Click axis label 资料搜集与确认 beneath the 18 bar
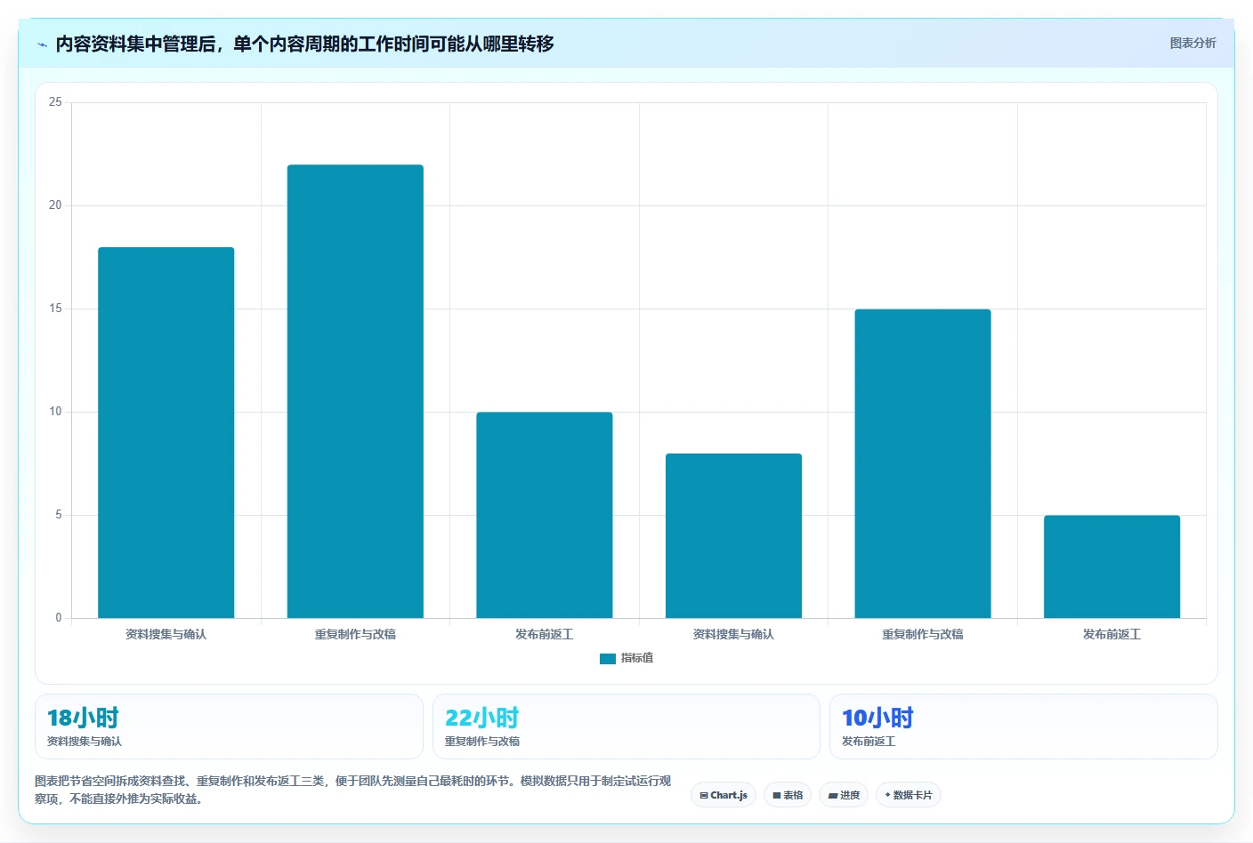Viewport: 1253px width, 843px height. pyautogui.click(x=166, y=634)
